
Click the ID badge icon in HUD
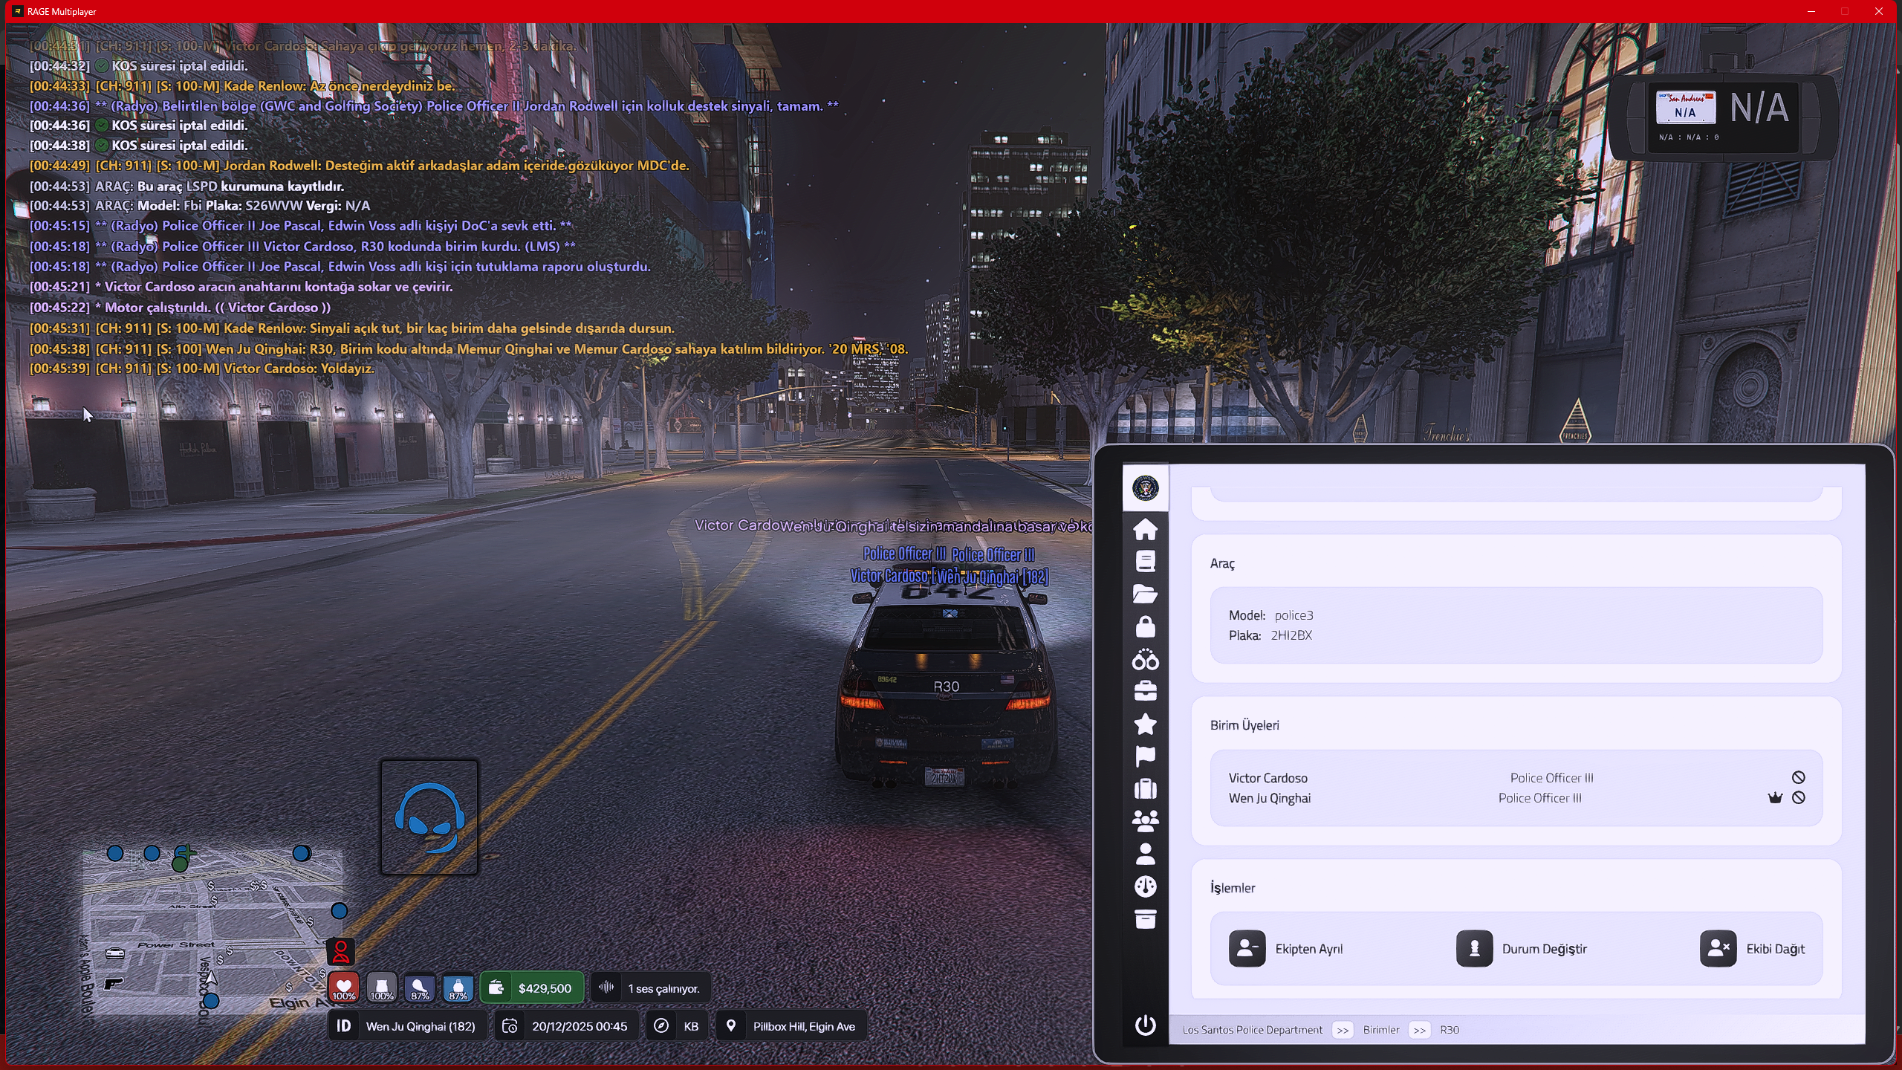[343, 1026]
